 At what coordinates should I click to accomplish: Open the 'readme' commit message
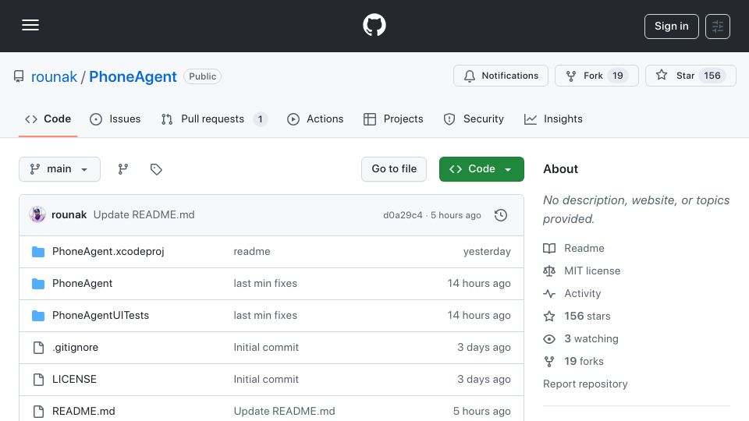(x=252, y=252)
